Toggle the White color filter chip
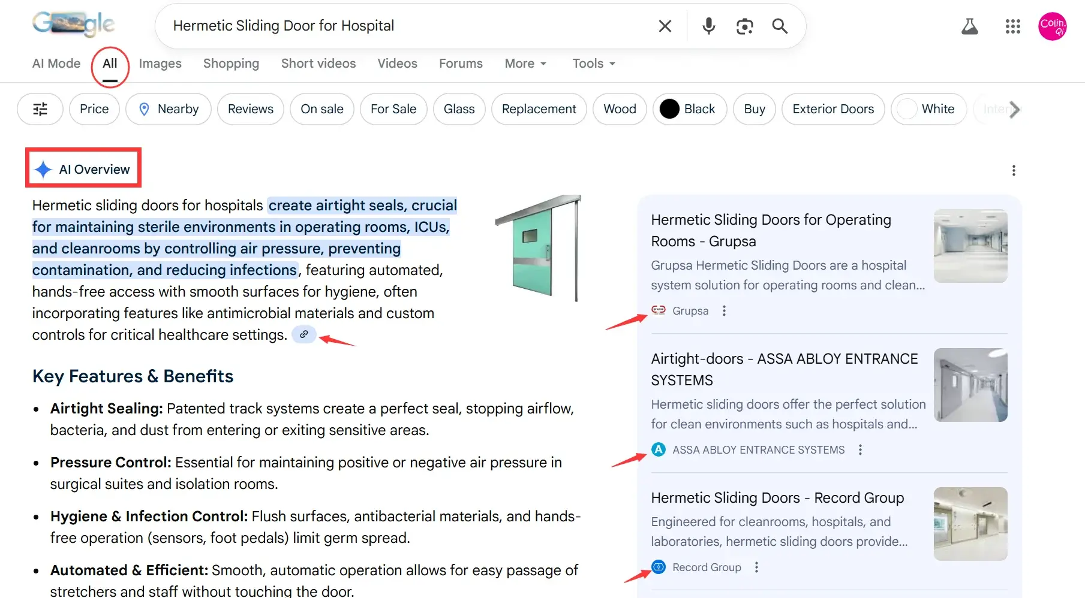The height and width of the screenshot is (598, 1085). click(x=928, y=109)
